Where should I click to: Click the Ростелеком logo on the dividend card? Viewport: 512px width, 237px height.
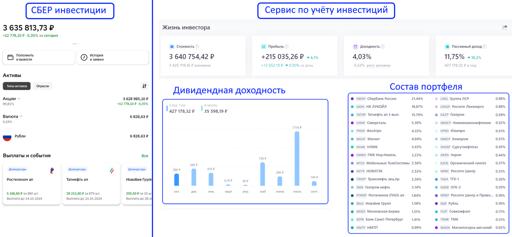click(x=52, y=170)
